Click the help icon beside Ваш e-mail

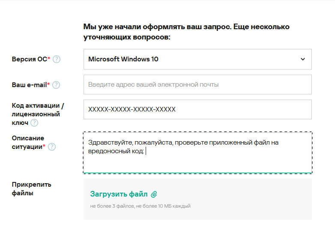pyautogui.click(x=56, y=85)
